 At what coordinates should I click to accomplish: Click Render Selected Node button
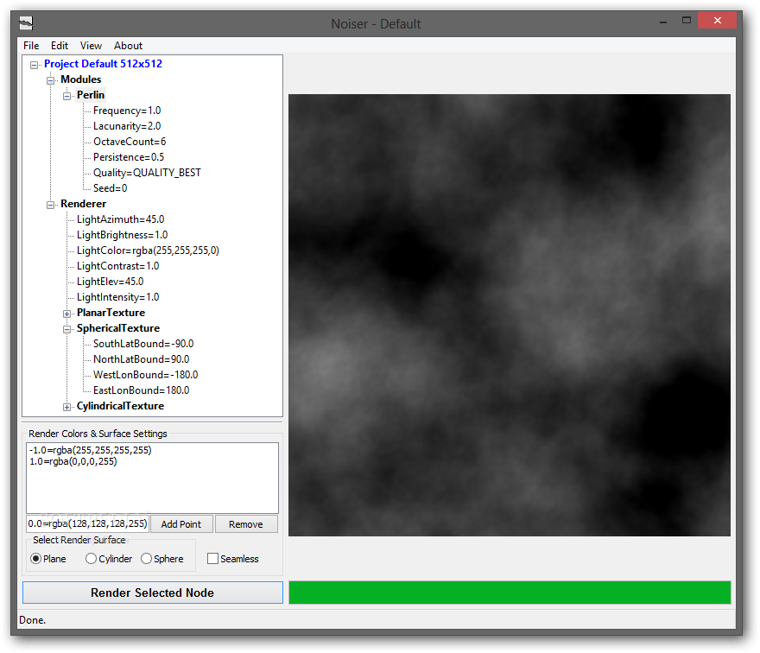153,593
